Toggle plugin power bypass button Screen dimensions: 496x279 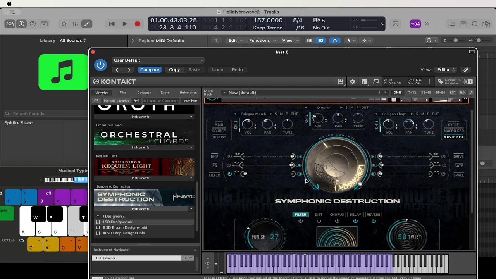coord(100,65)
